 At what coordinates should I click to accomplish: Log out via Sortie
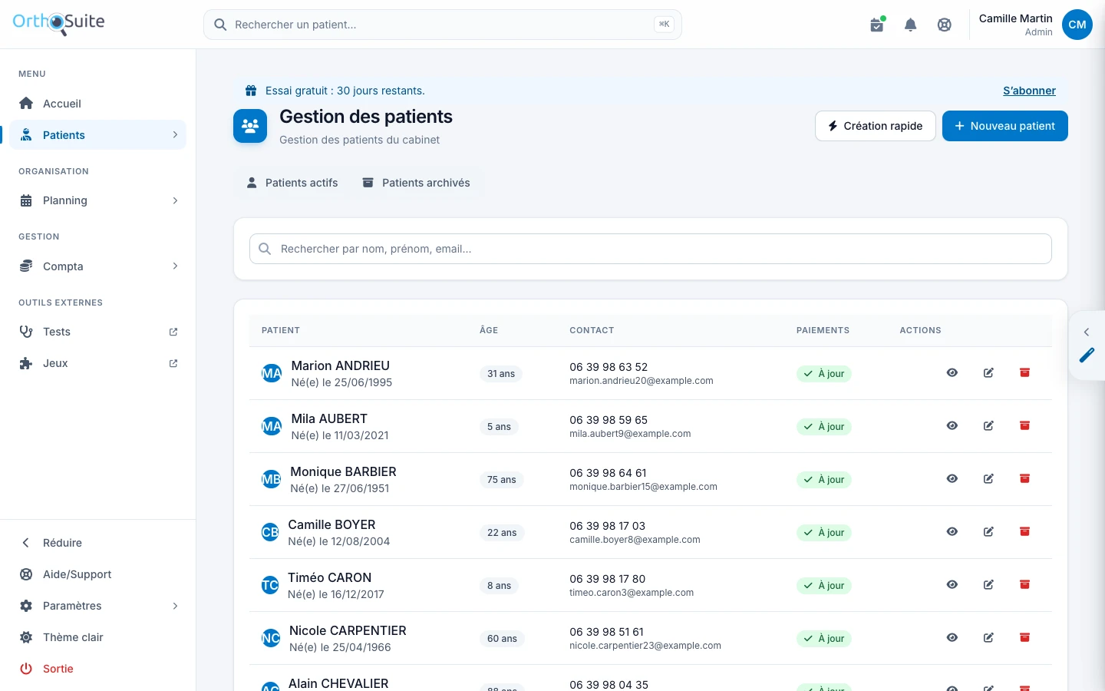tap(98, 669)
